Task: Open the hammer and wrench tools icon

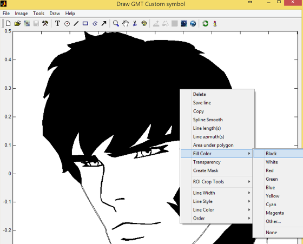Action: (45, 24)
